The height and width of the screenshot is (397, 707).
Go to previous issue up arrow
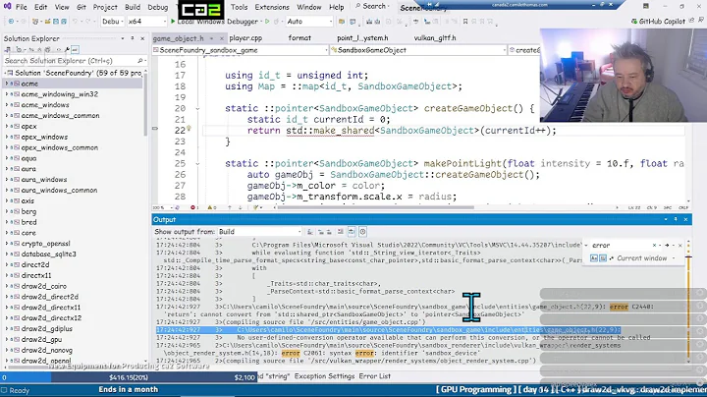(x=229, y=207)
